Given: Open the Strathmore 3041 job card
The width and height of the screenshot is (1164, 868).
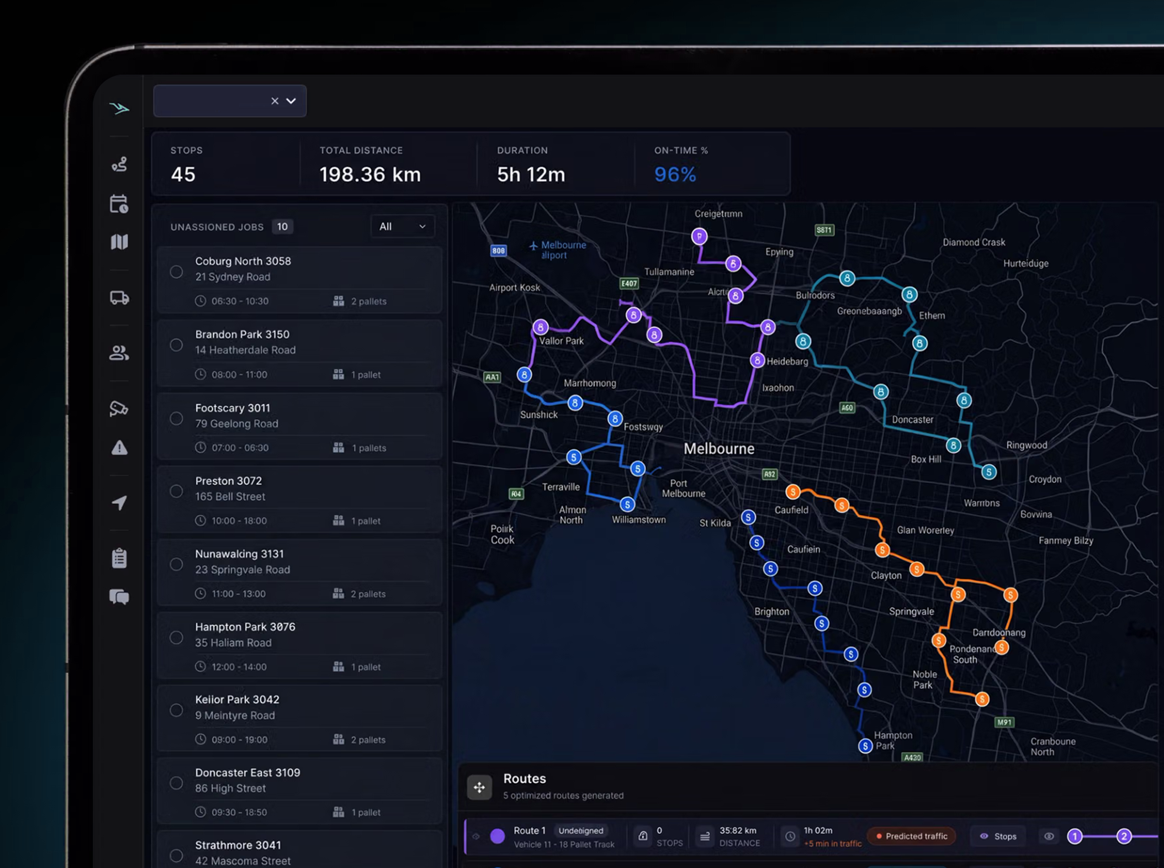Looking at the screenshot, I should click(x=300, y=849).
